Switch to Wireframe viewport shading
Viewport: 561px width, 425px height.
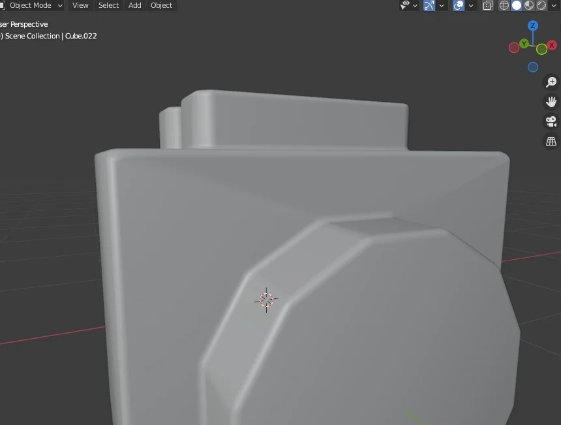[x=504, y=5]
